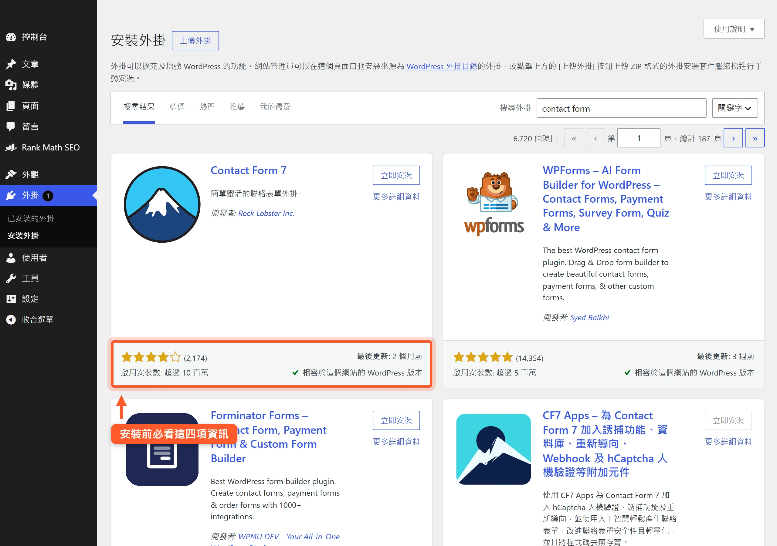Click the 媒體 media icon
The height and width of the screenshot is (546, 777).
(11, 85)
